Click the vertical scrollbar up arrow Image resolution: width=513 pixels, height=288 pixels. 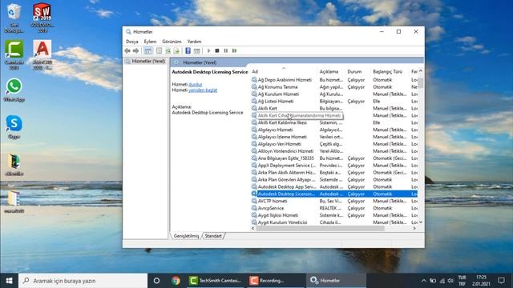click(x=421, y=71)
